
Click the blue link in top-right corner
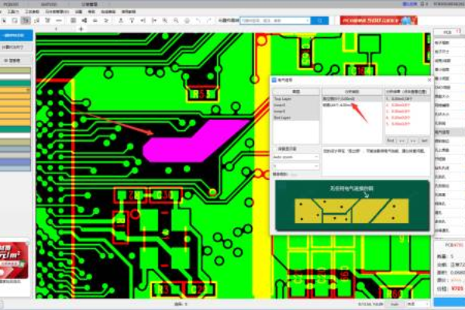pos(410,4)
